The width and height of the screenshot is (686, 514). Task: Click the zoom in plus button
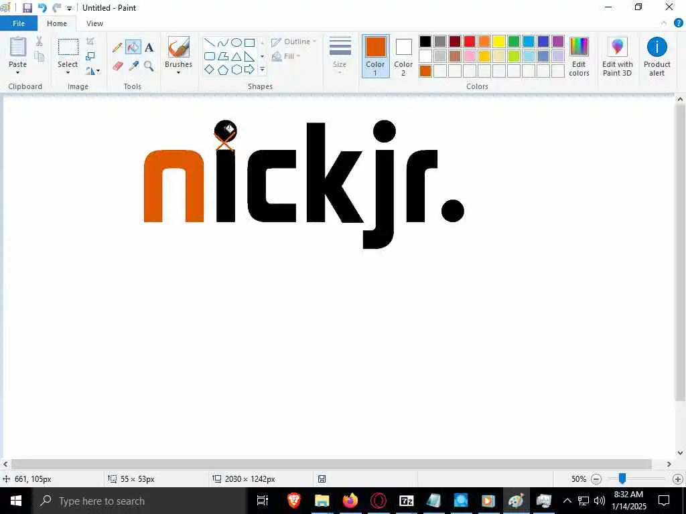[x=678, y=479]
